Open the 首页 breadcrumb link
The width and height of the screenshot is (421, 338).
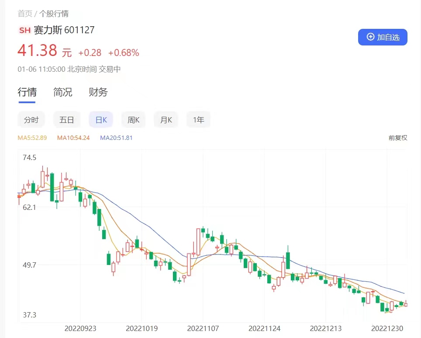point(24,14)
